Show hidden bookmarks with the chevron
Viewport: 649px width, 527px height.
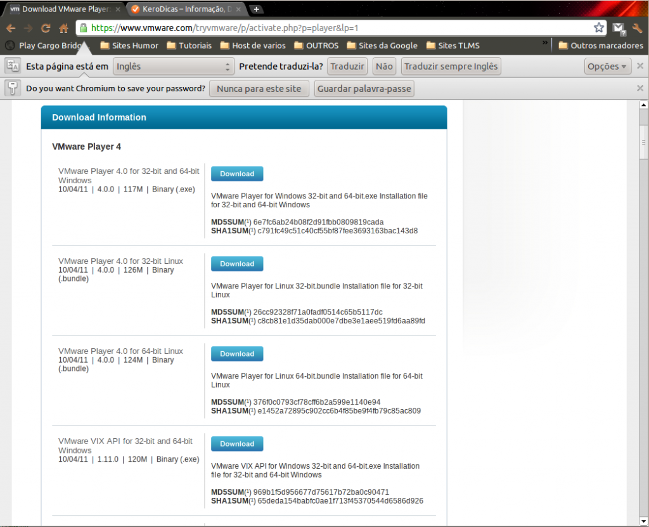545,42
